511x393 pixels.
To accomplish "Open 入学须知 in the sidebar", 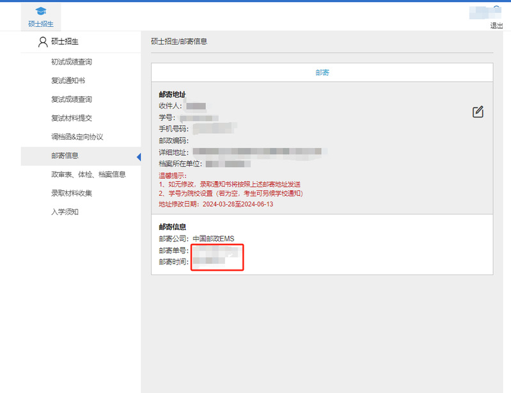I will pos(65,211).
